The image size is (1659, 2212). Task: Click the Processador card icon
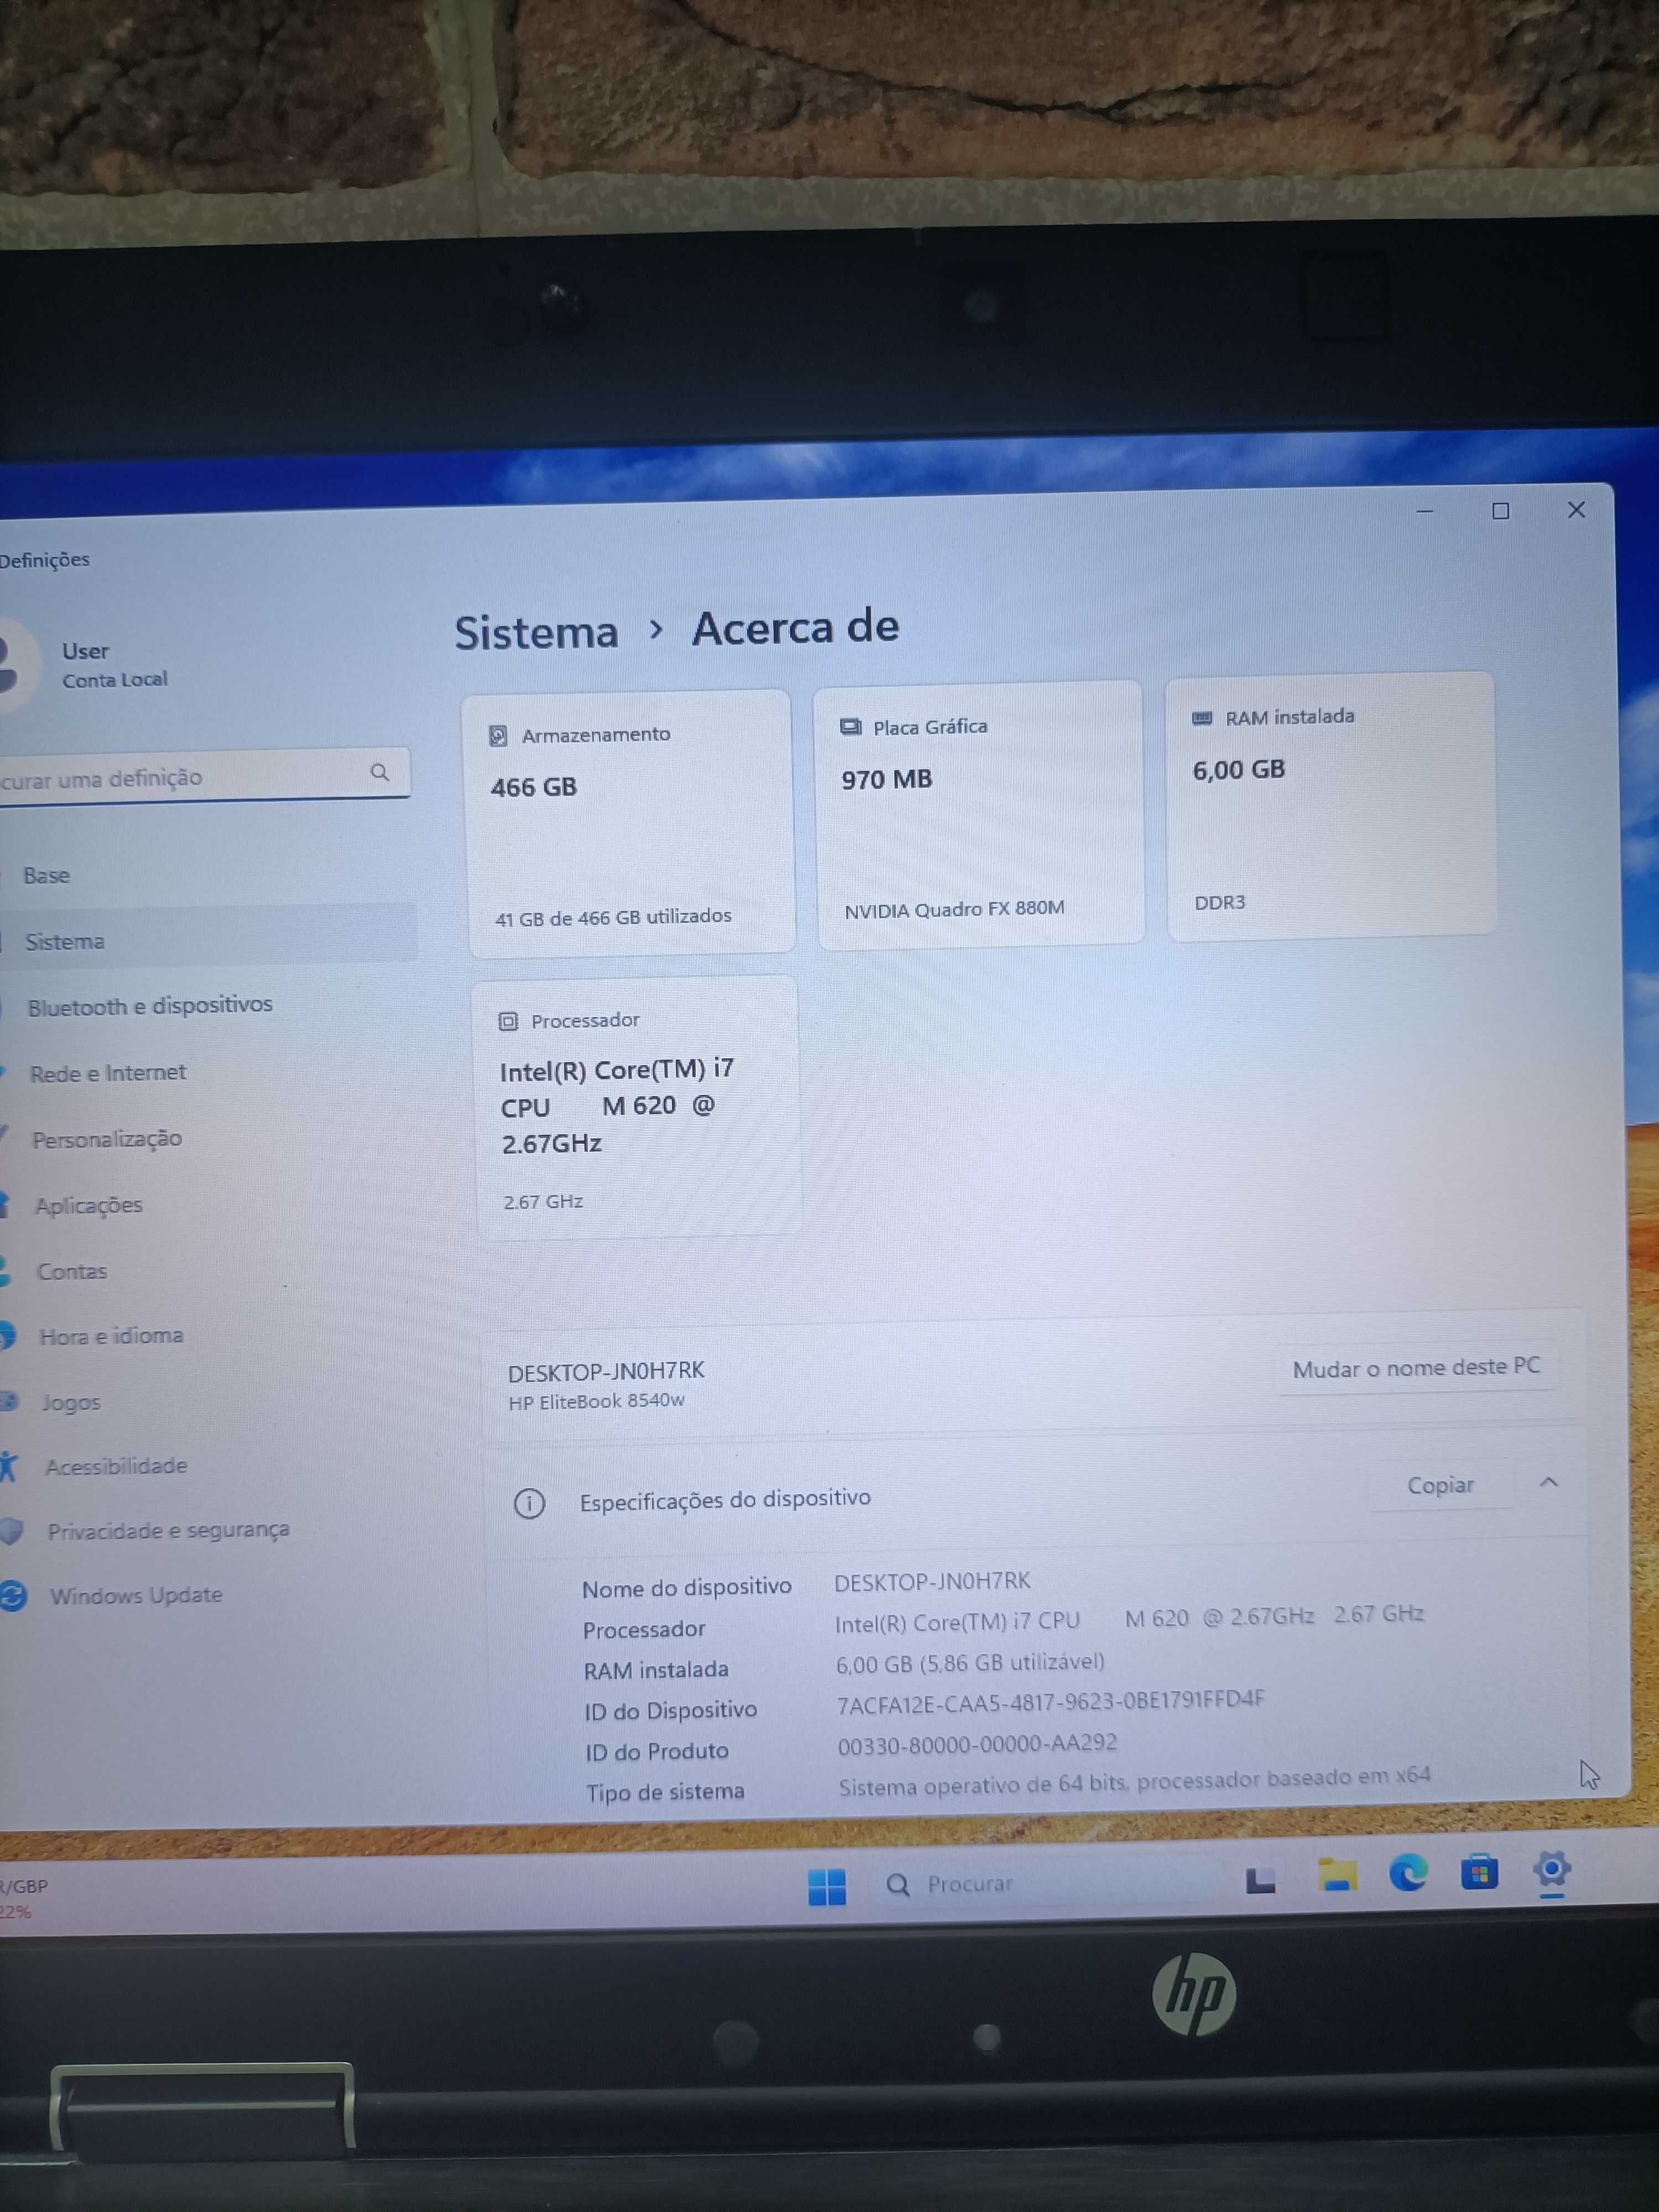(508, 1021)
